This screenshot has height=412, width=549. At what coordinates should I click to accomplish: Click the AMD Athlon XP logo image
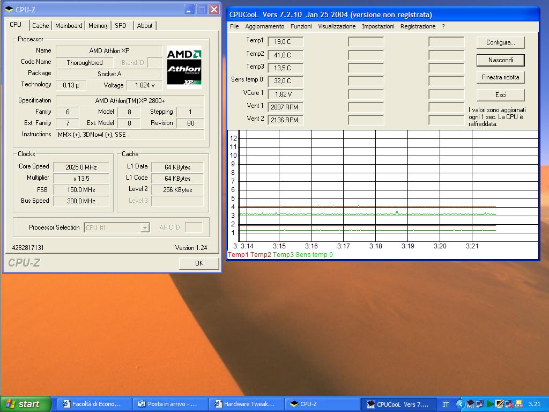point(184,67)
